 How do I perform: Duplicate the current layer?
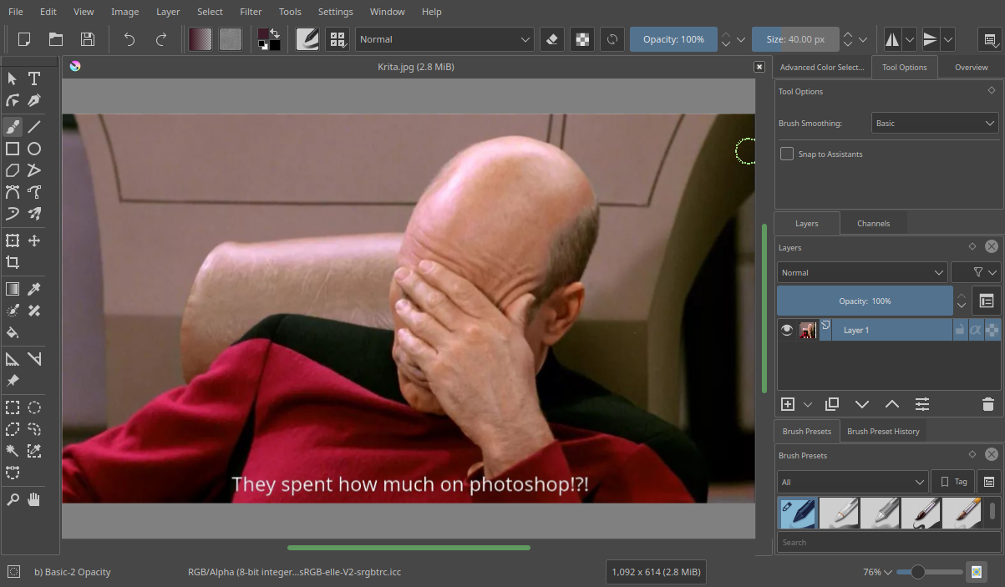(x=832, y=404)
